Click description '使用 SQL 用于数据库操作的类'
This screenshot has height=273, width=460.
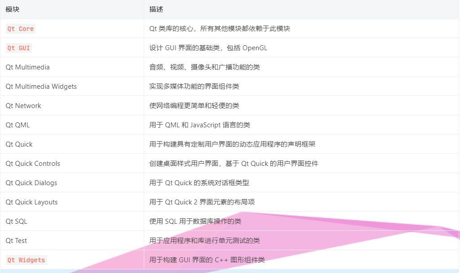point(195,221)
